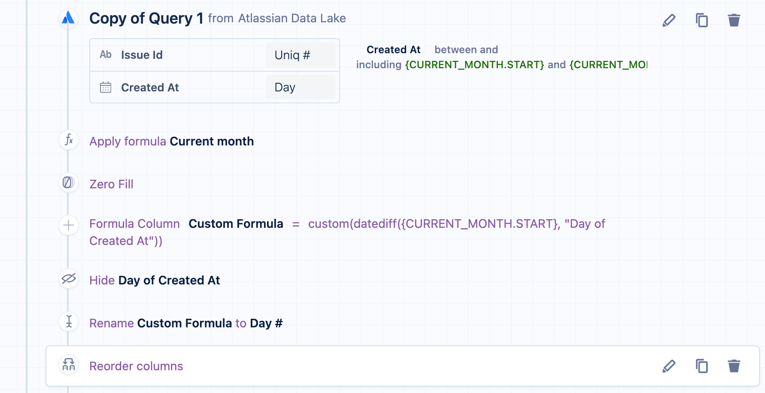Open the Uniq # aggregation dropdown

pos(301,55)
